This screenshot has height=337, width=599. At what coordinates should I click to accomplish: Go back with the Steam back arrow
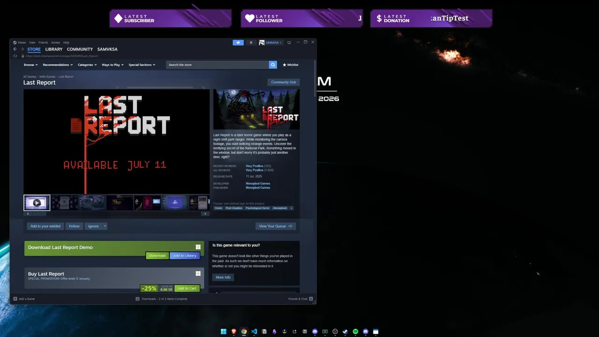15,49
